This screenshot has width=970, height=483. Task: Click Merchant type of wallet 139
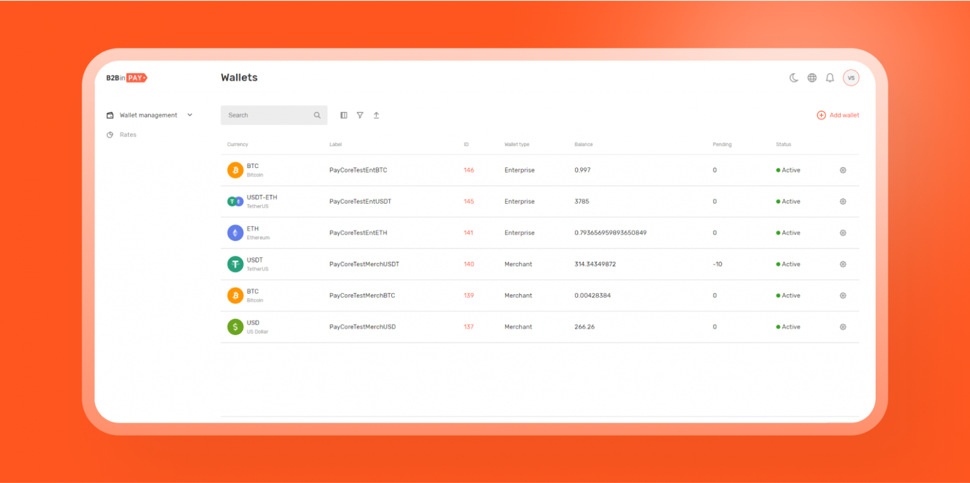(x=518, y=295)
